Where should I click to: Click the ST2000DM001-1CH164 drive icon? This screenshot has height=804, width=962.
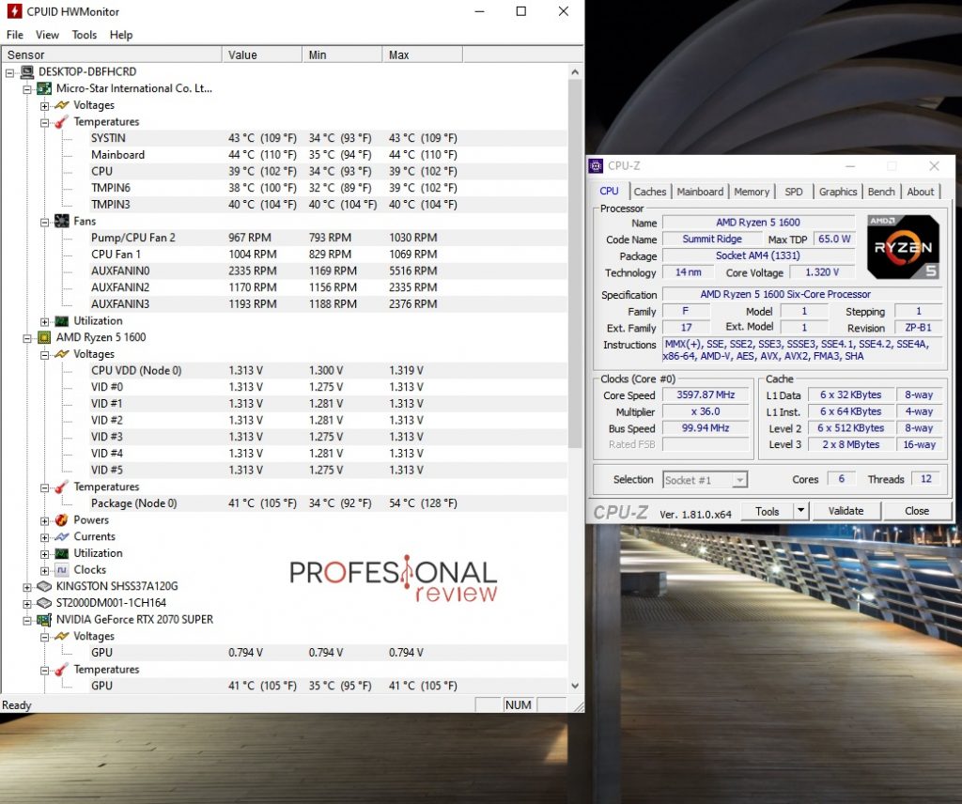(44, 603)
